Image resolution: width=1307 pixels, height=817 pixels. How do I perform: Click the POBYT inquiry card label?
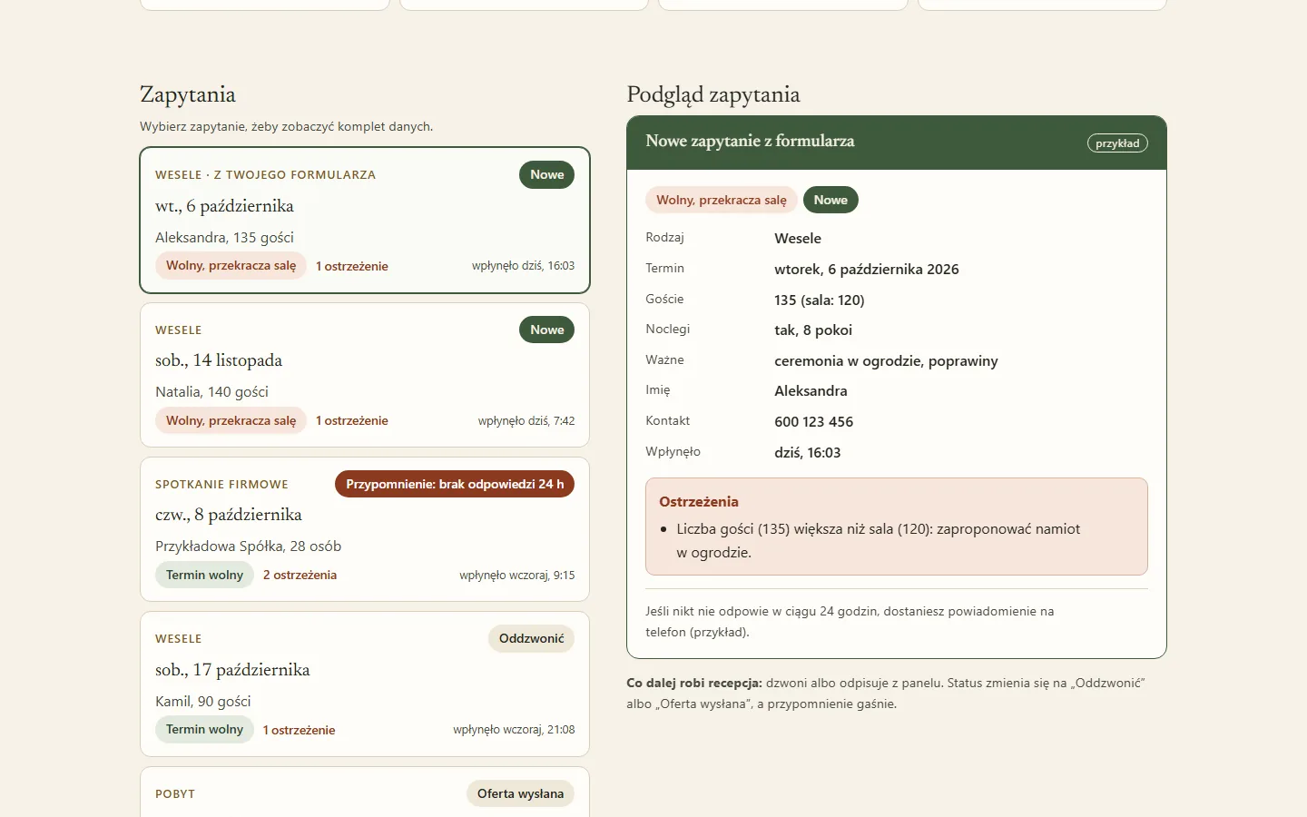(x=175, y=793)
